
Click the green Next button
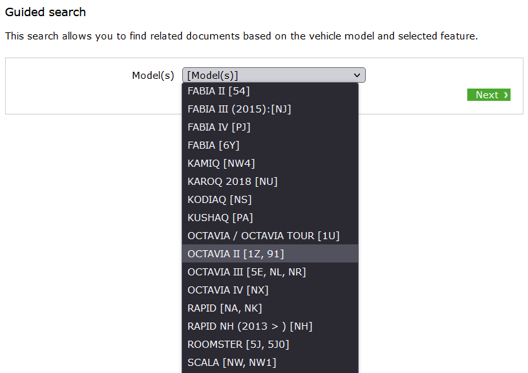click(x=489, y=94)
